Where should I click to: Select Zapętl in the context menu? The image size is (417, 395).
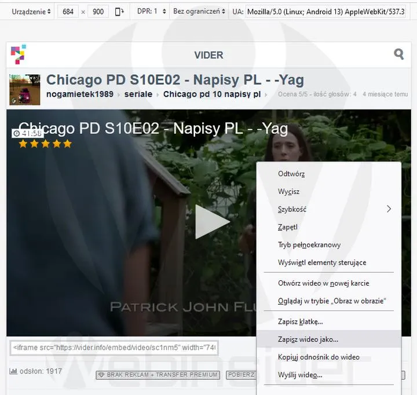pyautogui.click(x=287, y=228)
